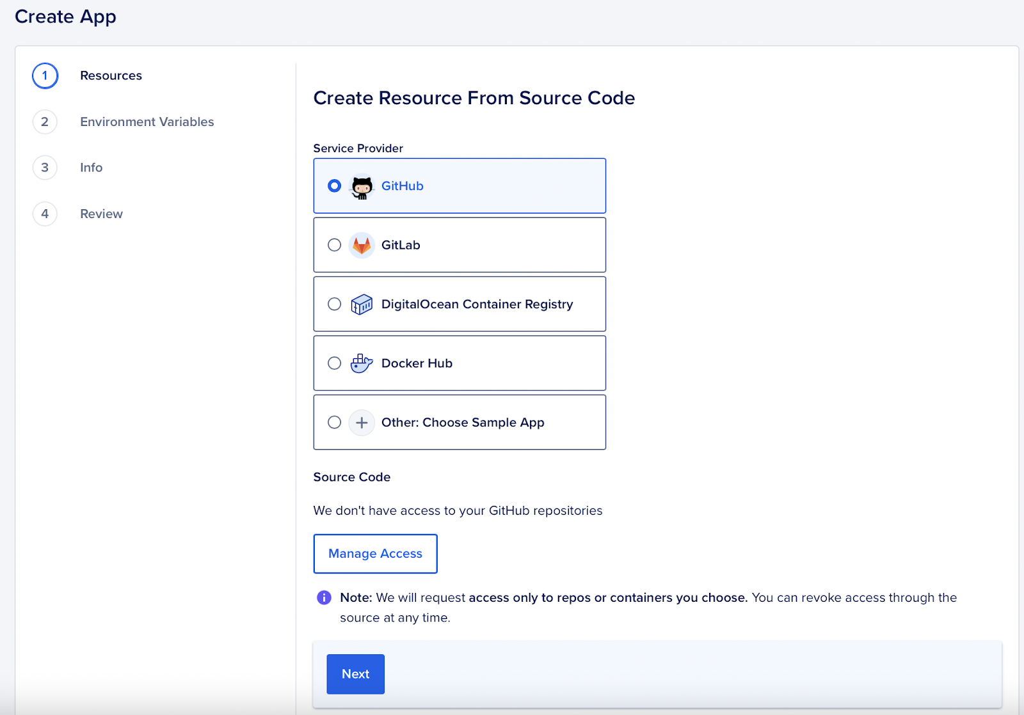Click the GitHub octocat icon
This screenshot has width=1024, height=715.
pos(362,187)
